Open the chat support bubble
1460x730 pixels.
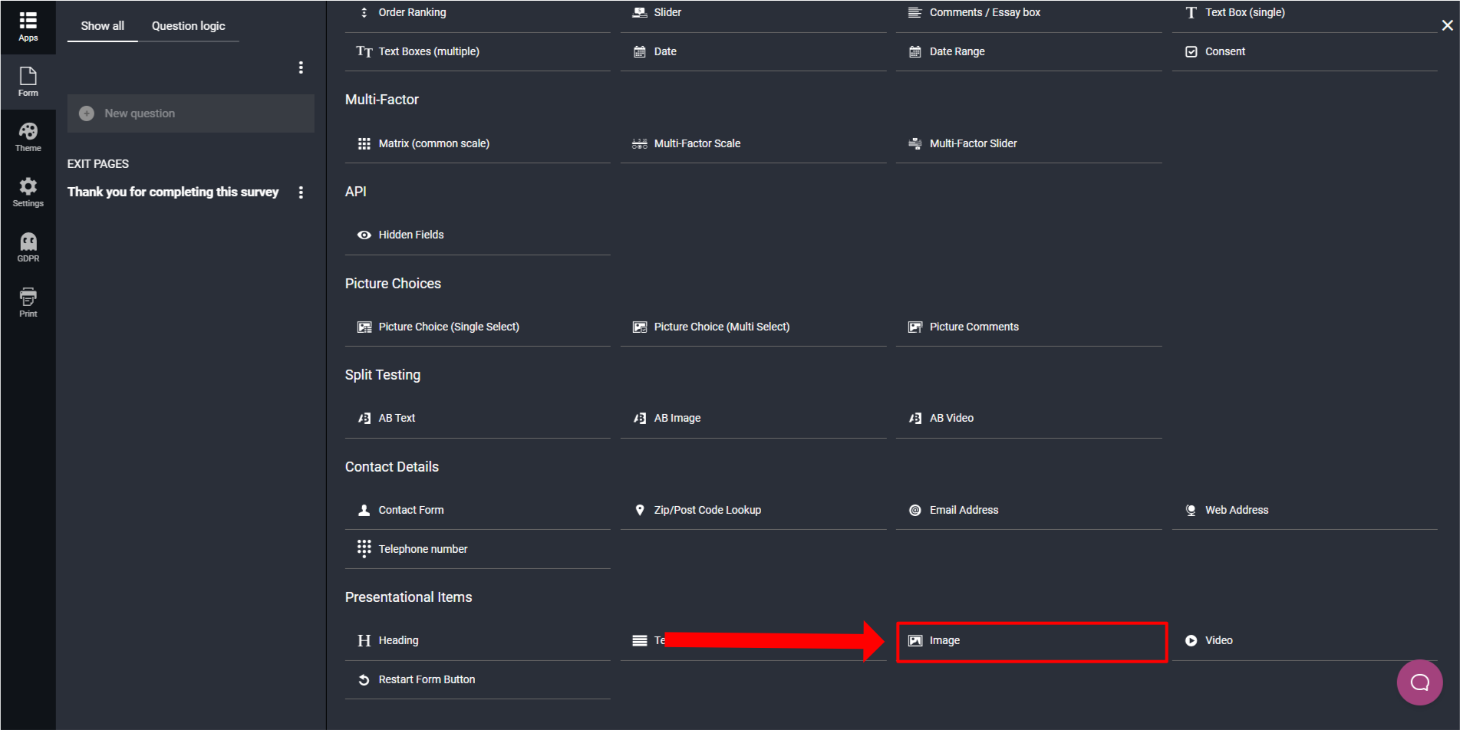pos(1419,682)
